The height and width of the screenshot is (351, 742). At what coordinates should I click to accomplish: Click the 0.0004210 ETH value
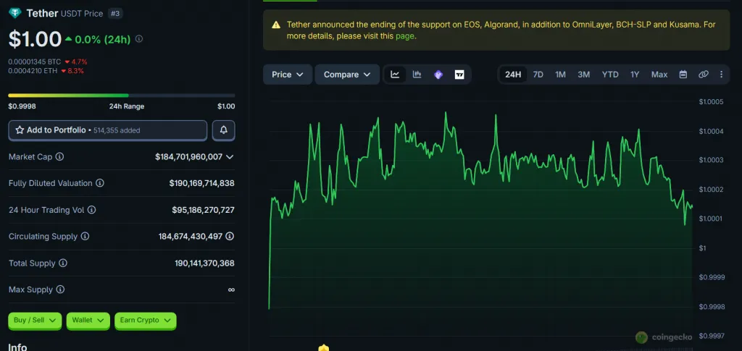pyautogui.click(x=33, y=71)
